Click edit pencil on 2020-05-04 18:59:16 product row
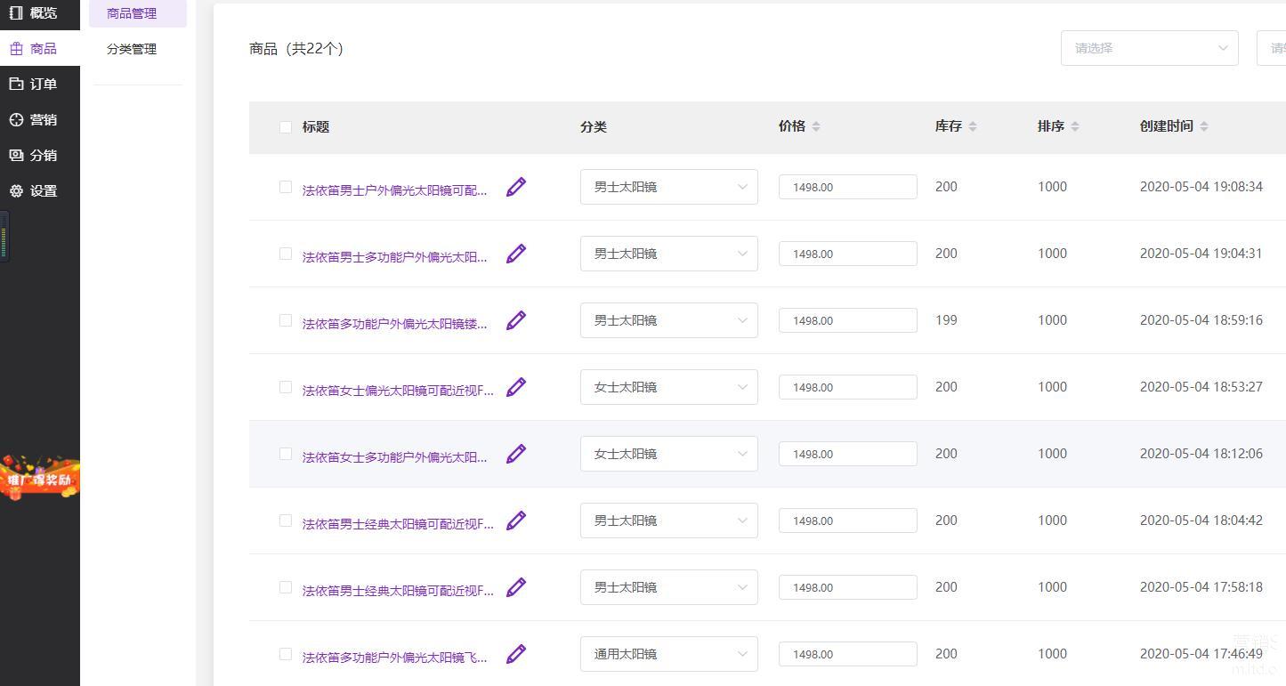 [516, 320]
